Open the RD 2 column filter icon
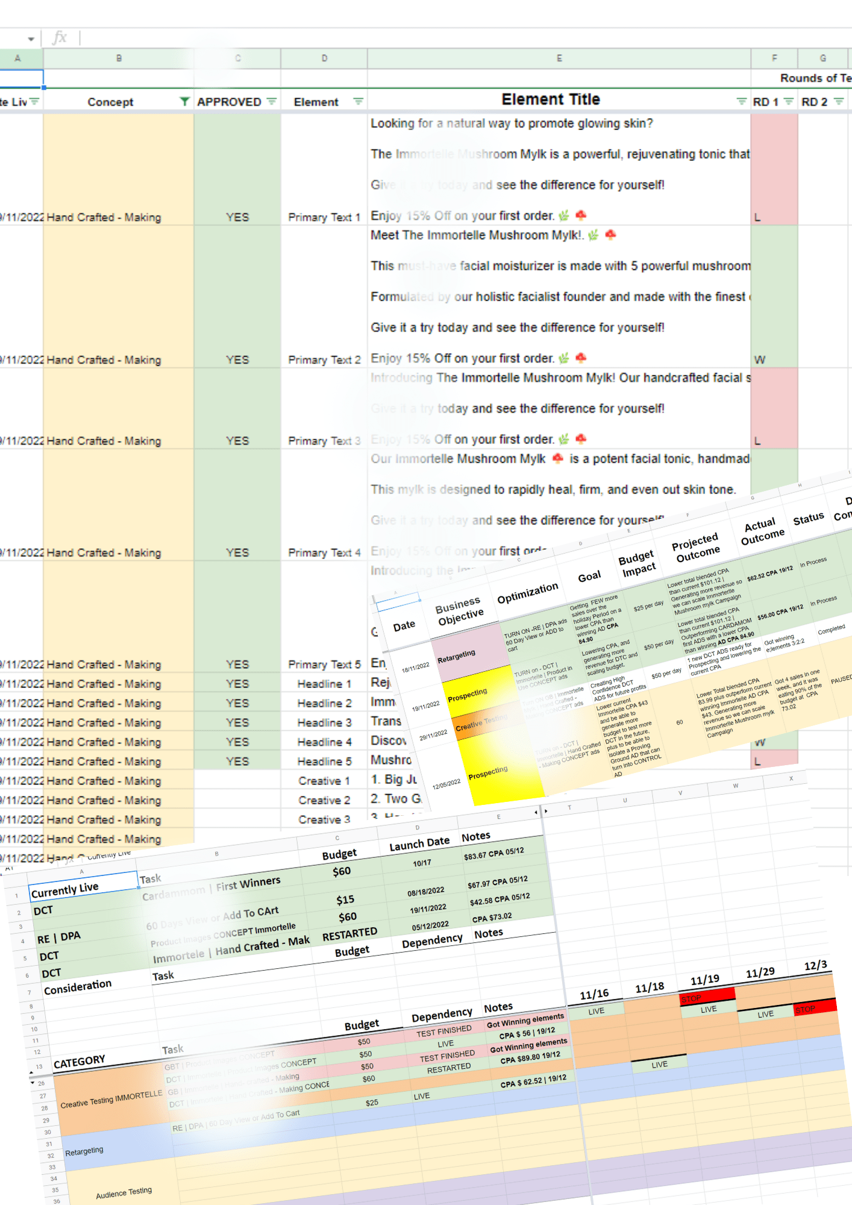Screen dimensions: 852x1205 839,102
